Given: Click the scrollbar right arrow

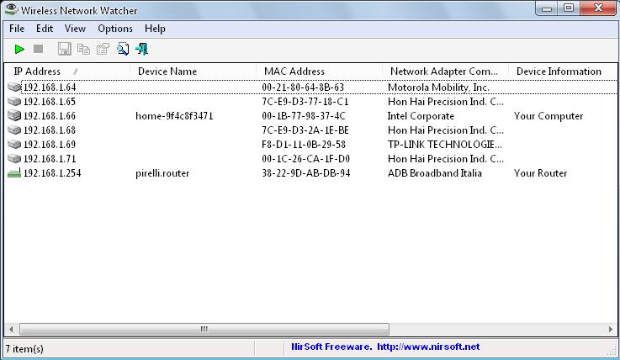Looking at the screenshot, I should (x=611, y=329).
